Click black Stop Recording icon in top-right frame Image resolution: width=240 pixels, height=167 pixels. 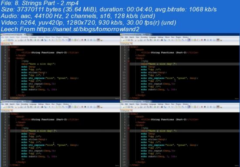[x=205, y=40]
